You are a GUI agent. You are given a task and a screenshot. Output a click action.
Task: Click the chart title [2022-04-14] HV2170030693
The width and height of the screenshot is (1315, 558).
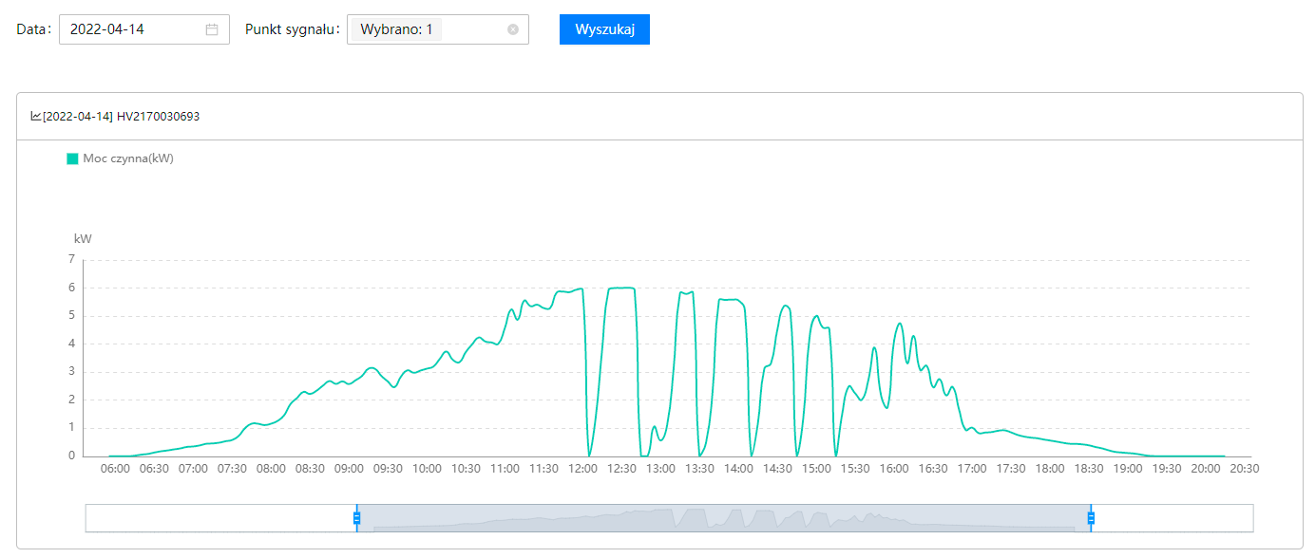pyautogui.click(x=122, y=116)
